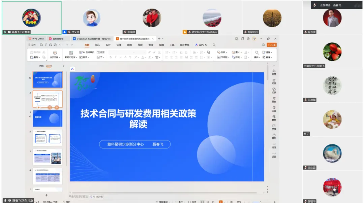364x203 pixels.
Task: Switch to reading view in status bar
Action: [x=214, y=202]
